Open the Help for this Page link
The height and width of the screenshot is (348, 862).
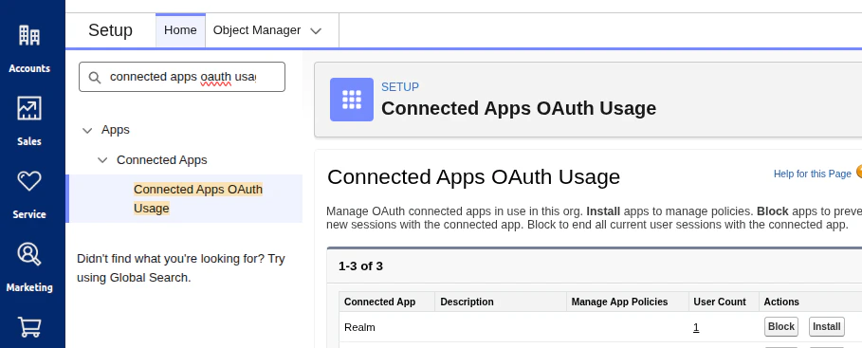coord(812,174)
